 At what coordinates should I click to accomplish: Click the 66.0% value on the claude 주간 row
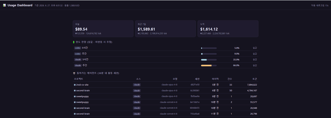(236, 65)
